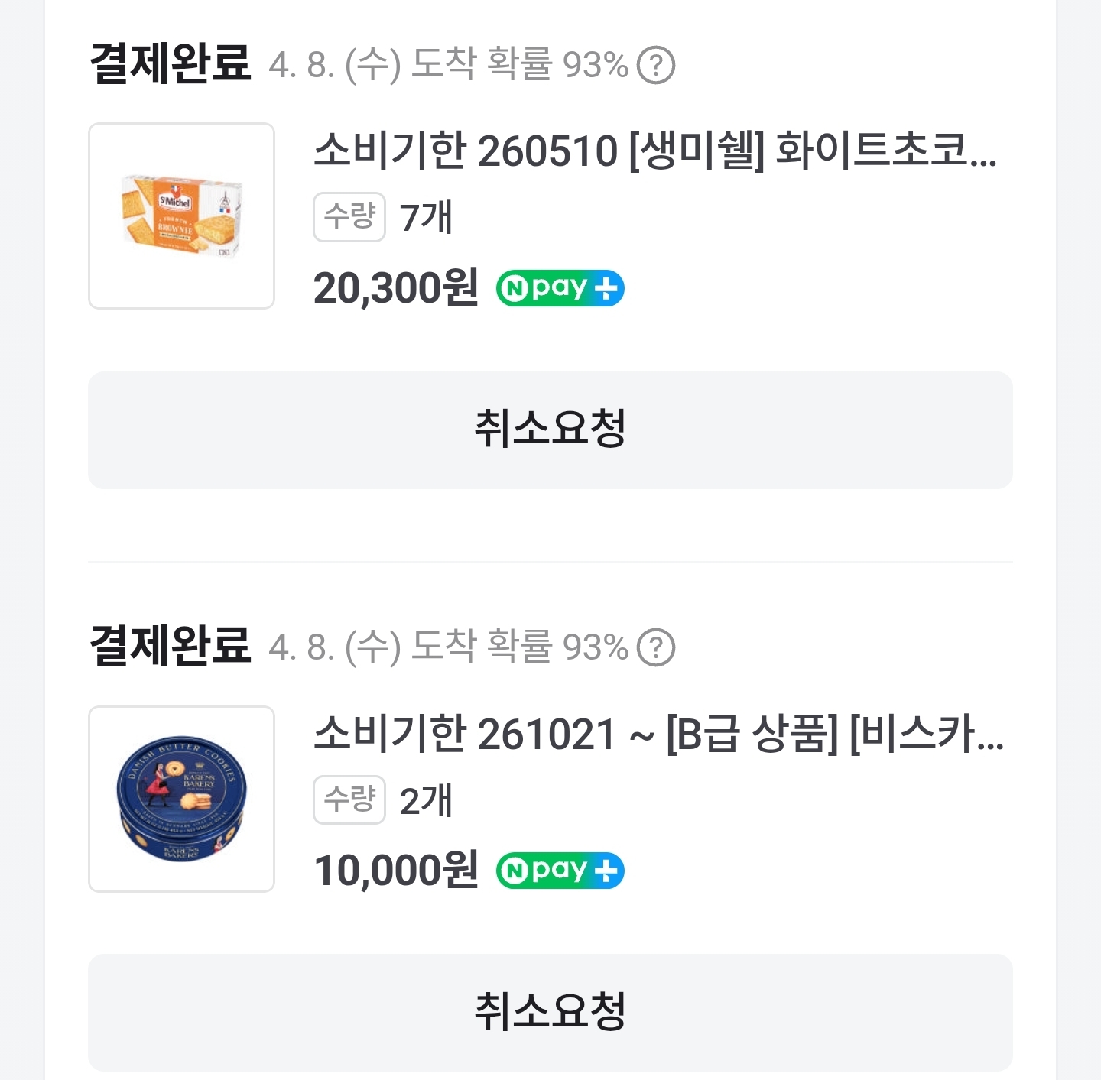The width and height of the screenshot is (1101, 1080).
Task: Click the 7개 quantity value
Action: 426,218
